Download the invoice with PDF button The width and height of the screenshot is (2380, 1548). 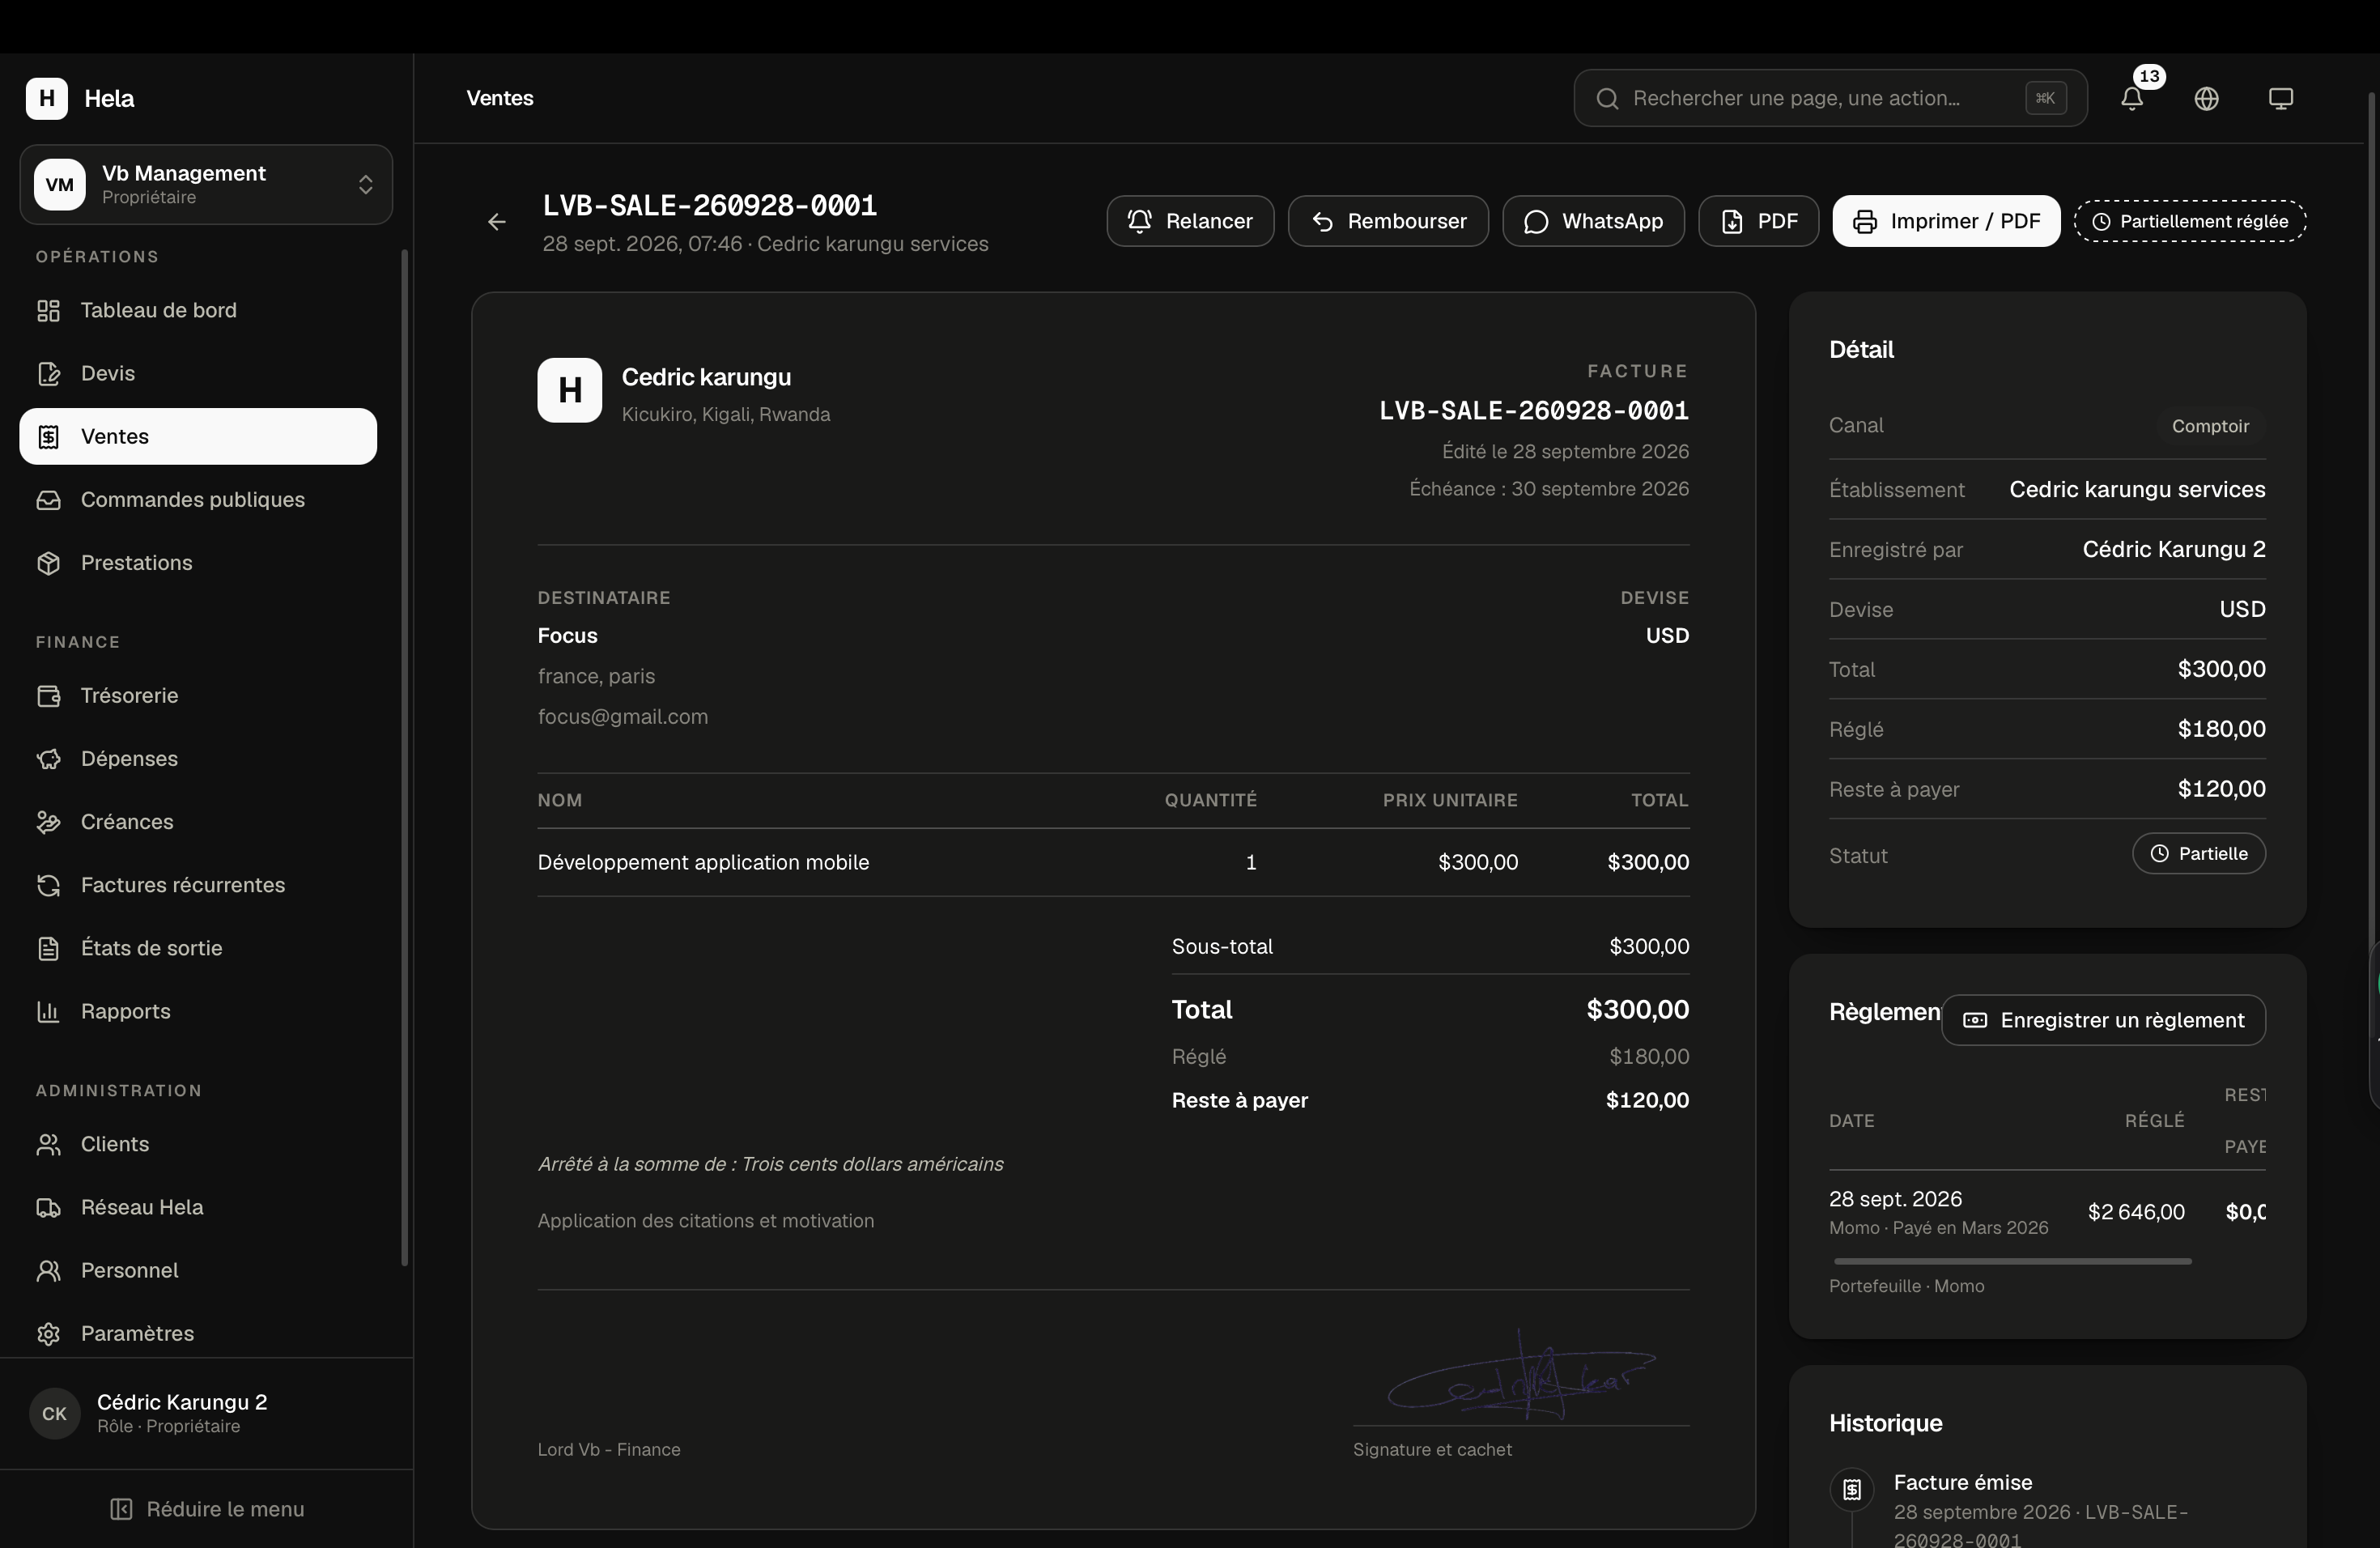pyautogui.click(x=1758, y=221)
